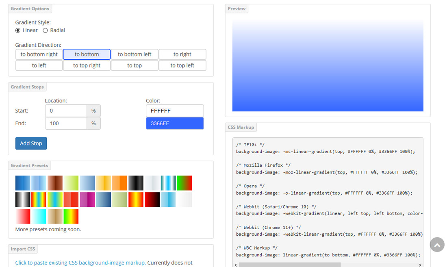The height and width of the screenshot is (267, 447).
Task: Switch direction to 'to top right'
Action: 87,65
